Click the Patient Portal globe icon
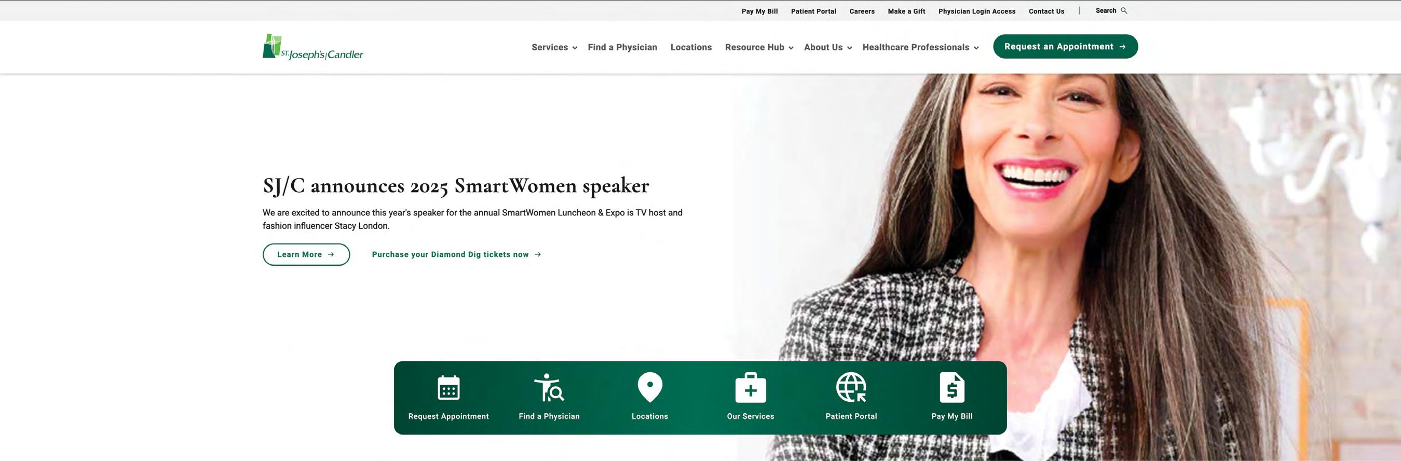The image size is (1401, 461). coord(851,387)
